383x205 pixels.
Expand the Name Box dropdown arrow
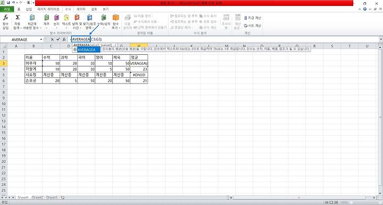[41, 39]
